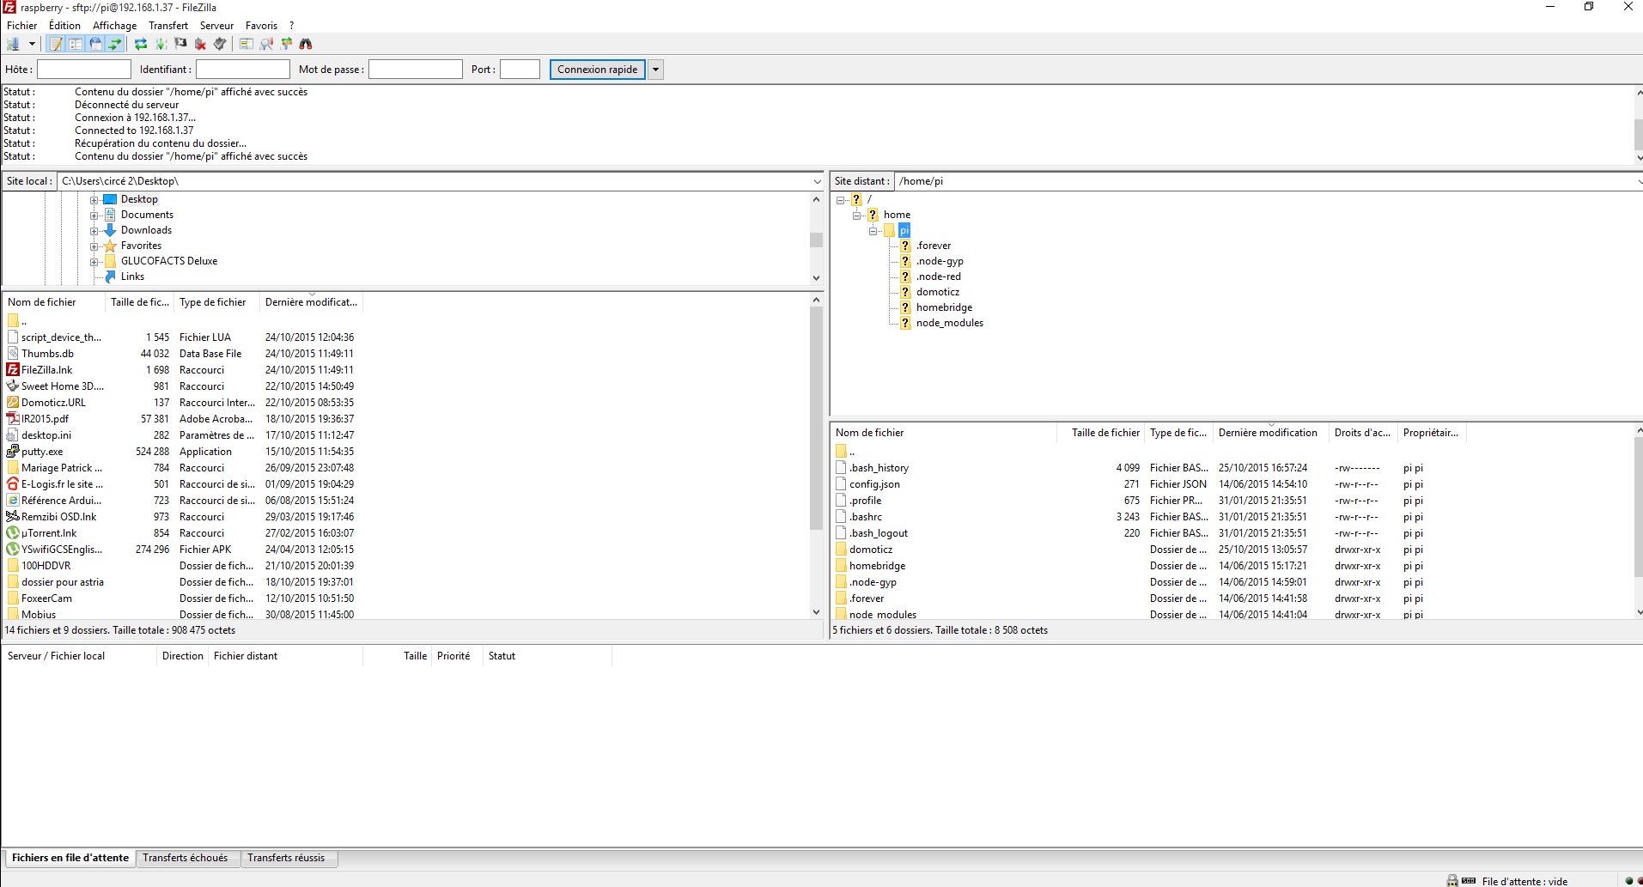The width and height of the screenshot is (1643, 887).
Task: Toggle message log display icon
Action: pos(56,44)
